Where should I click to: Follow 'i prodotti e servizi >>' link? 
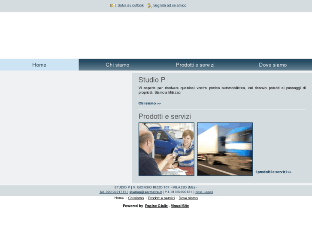(273, 172)
